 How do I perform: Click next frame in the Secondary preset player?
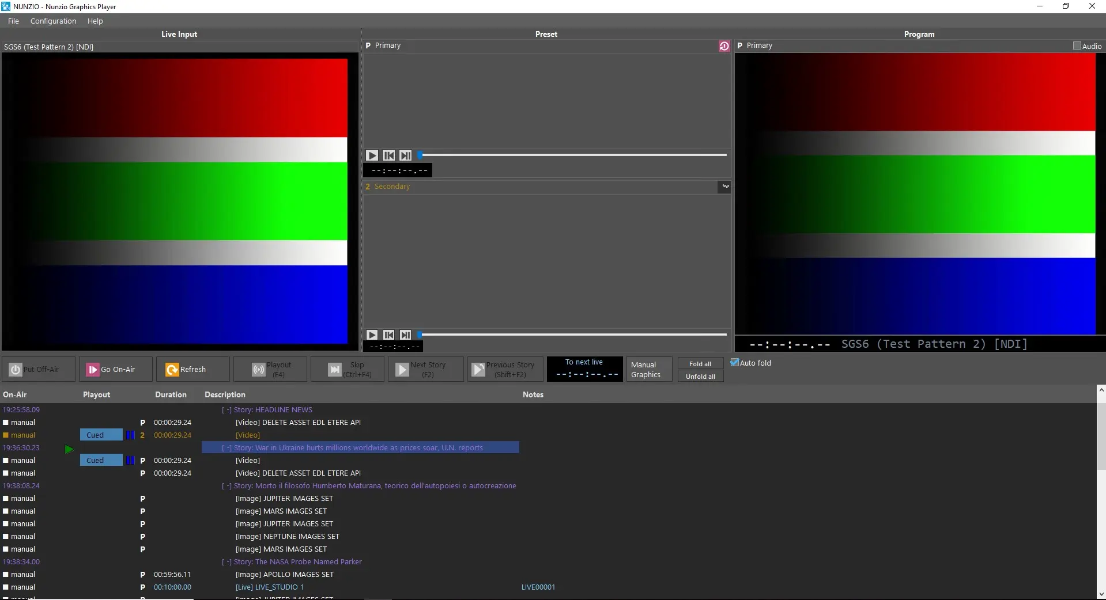pos(406,335)
